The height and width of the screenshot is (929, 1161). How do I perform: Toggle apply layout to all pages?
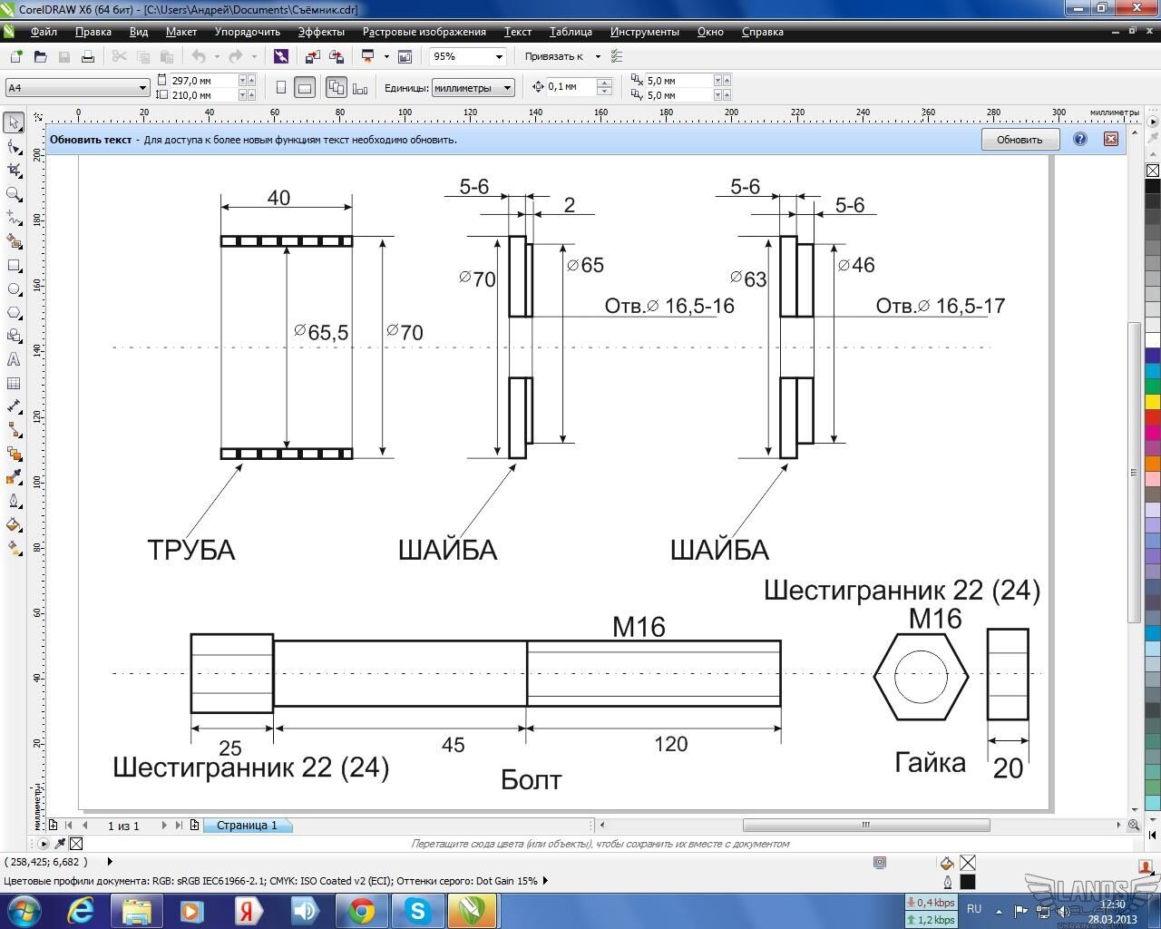click(x=337, y=88)
